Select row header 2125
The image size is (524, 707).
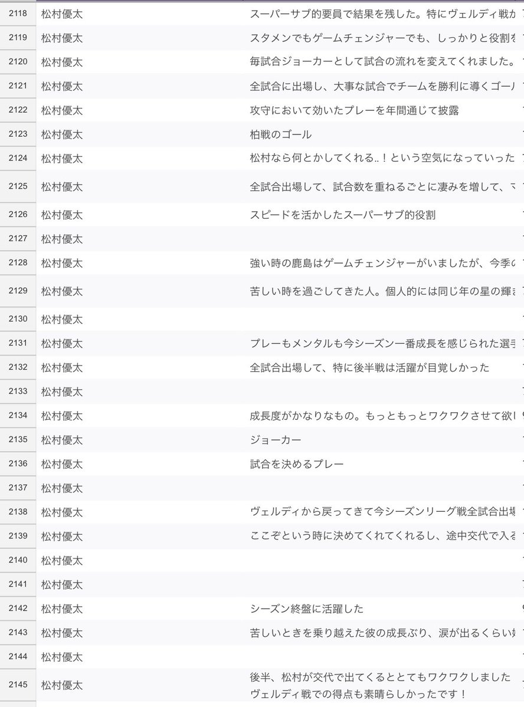18,186
